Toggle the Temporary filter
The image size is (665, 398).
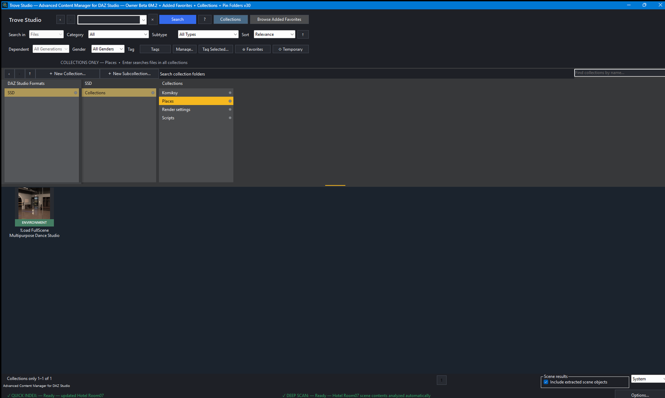pos(291,49)
